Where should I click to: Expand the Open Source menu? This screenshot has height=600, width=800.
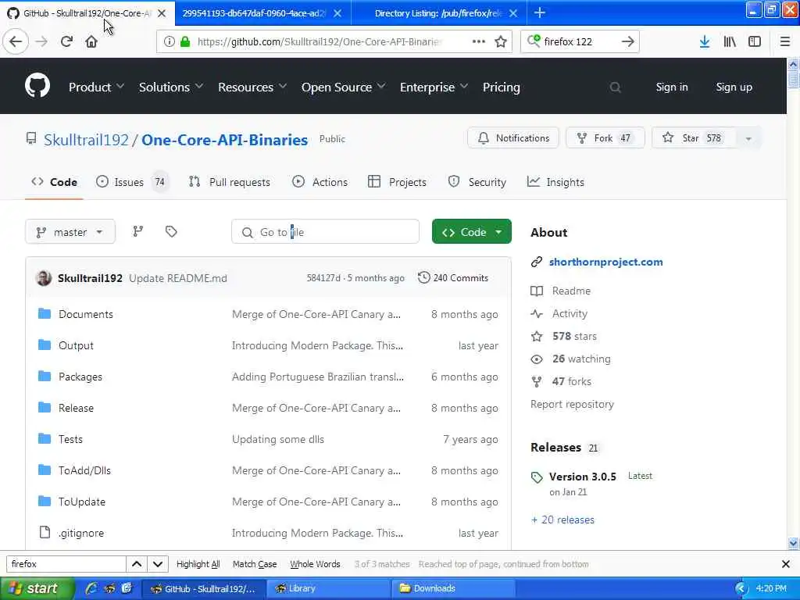coord(343,87)
